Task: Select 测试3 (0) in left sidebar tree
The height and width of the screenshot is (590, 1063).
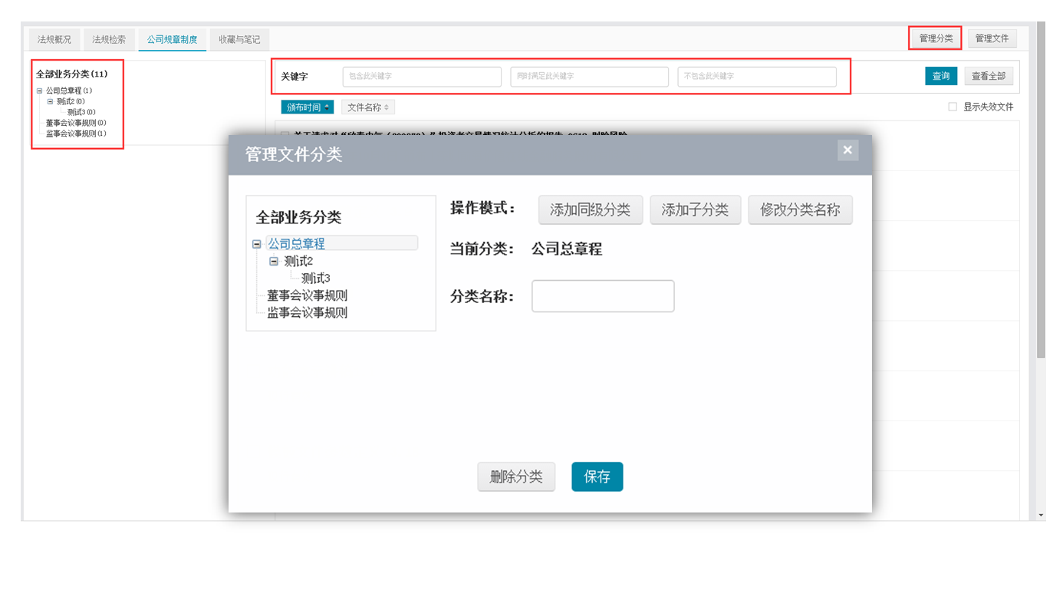Action: coord(81,112)
